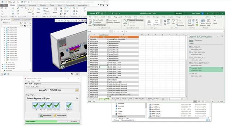Uncheck the Total Items report checkbox
This screenshot has height=130, width=231.
(57, 105)
